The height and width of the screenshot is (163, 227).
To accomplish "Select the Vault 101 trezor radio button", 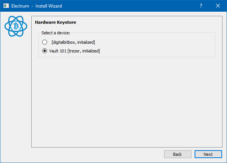I will [44, 51].
